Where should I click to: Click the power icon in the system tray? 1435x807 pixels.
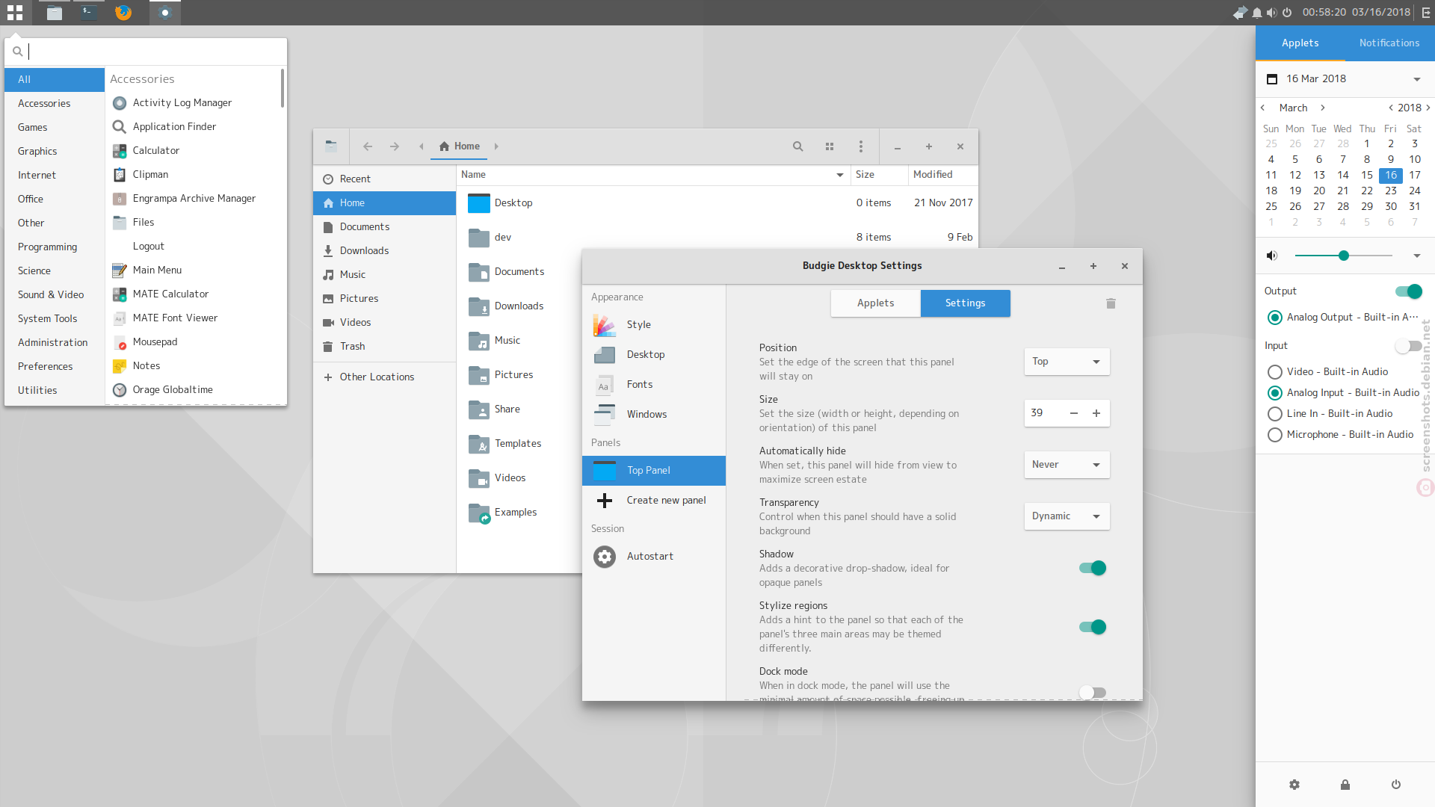click(1287, 13)
